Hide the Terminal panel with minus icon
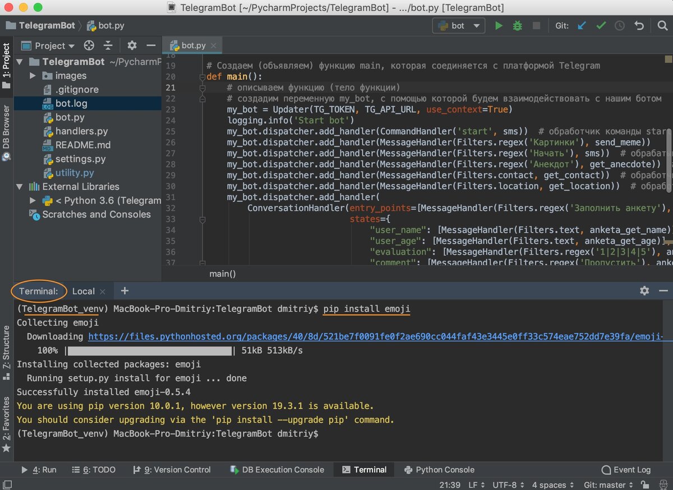The image size is (673, 490). [663, 290]
